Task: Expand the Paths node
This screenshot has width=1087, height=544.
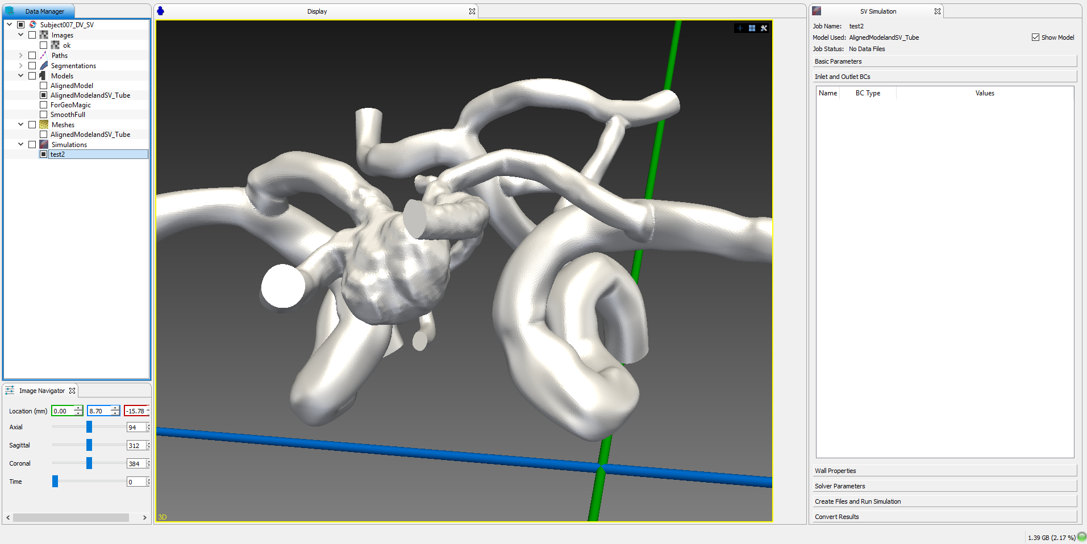Action: [21, 55]
